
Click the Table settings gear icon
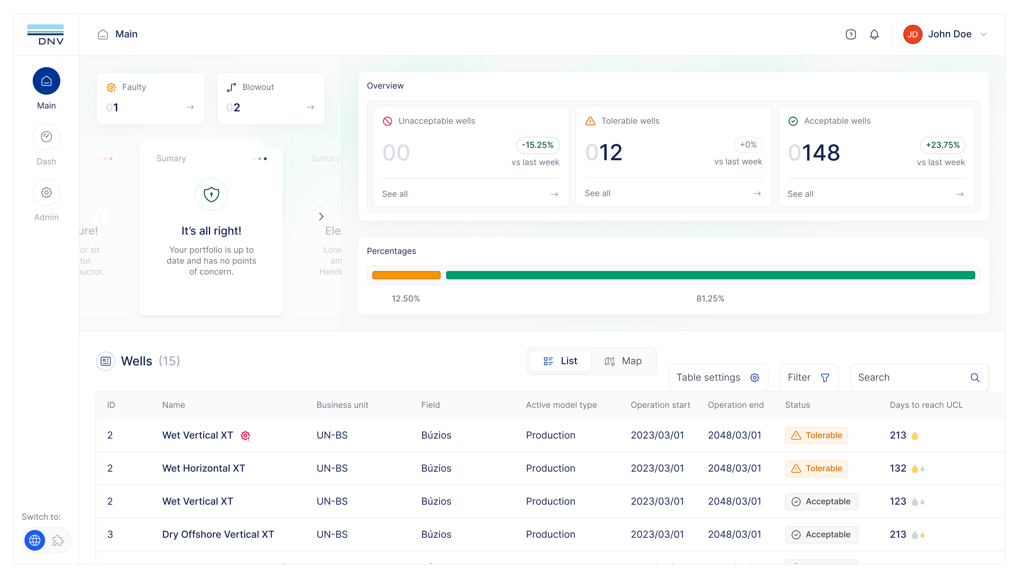pos(754,378)
